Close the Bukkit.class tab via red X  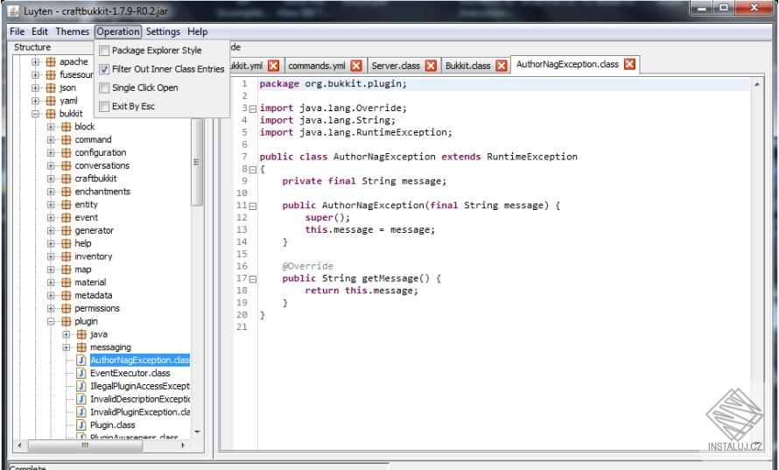(502, 66)
